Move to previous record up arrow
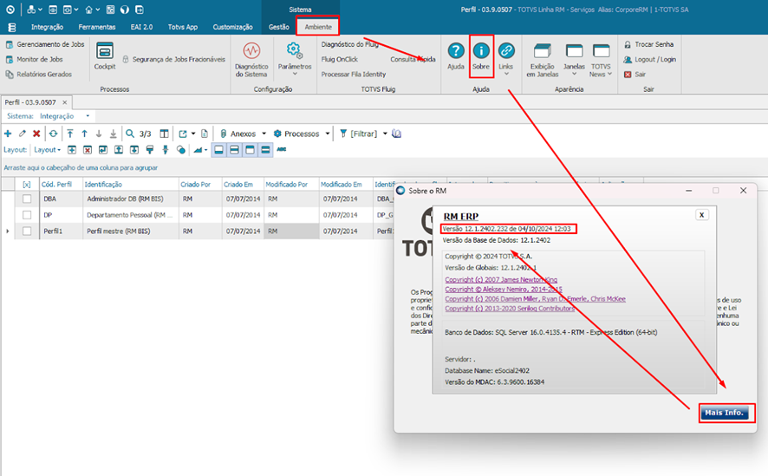The width and height of the screenshot is (768, 476). pyautogui.click(x=84, y=134)
